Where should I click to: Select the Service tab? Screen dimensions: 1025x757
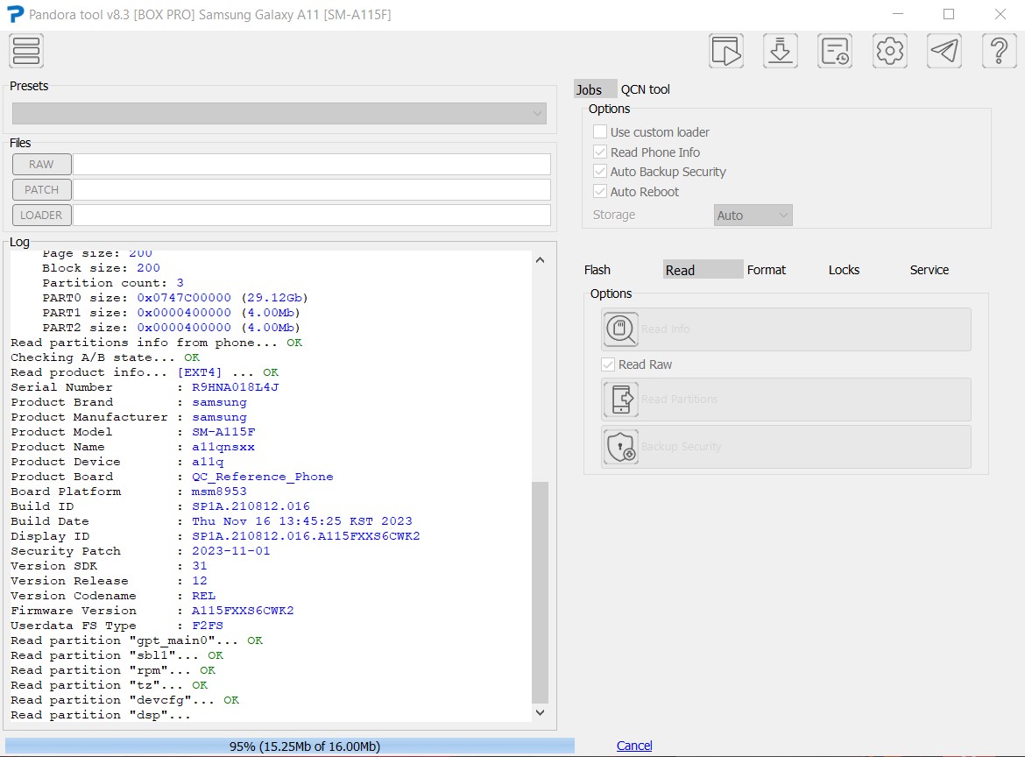pos(929,270)
